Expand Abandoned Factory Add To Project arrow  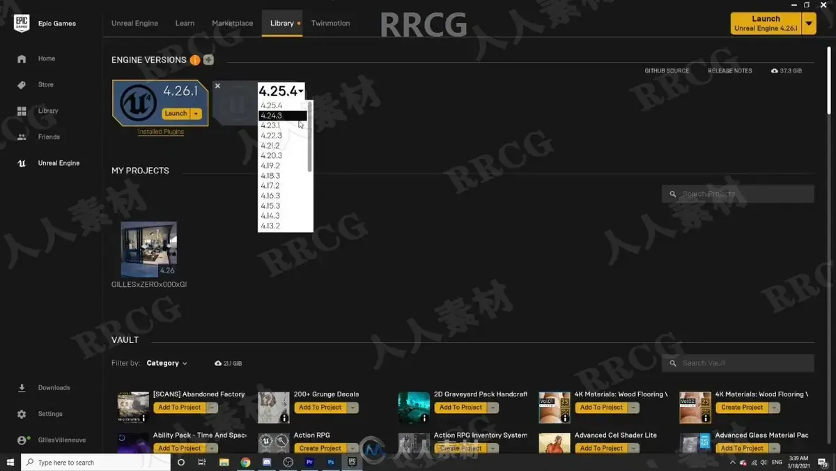[x=212, y=408]
